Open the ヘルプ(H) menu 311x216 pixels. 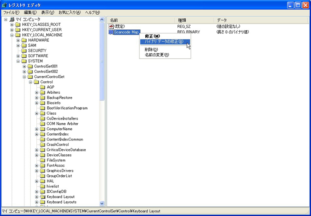pos(92,12)
